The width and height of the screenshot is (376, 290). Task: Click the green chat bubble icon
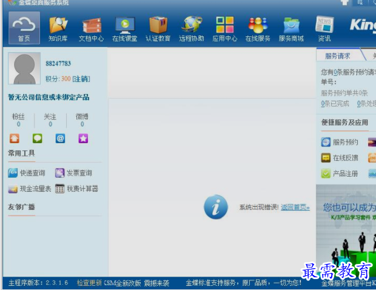38,138
